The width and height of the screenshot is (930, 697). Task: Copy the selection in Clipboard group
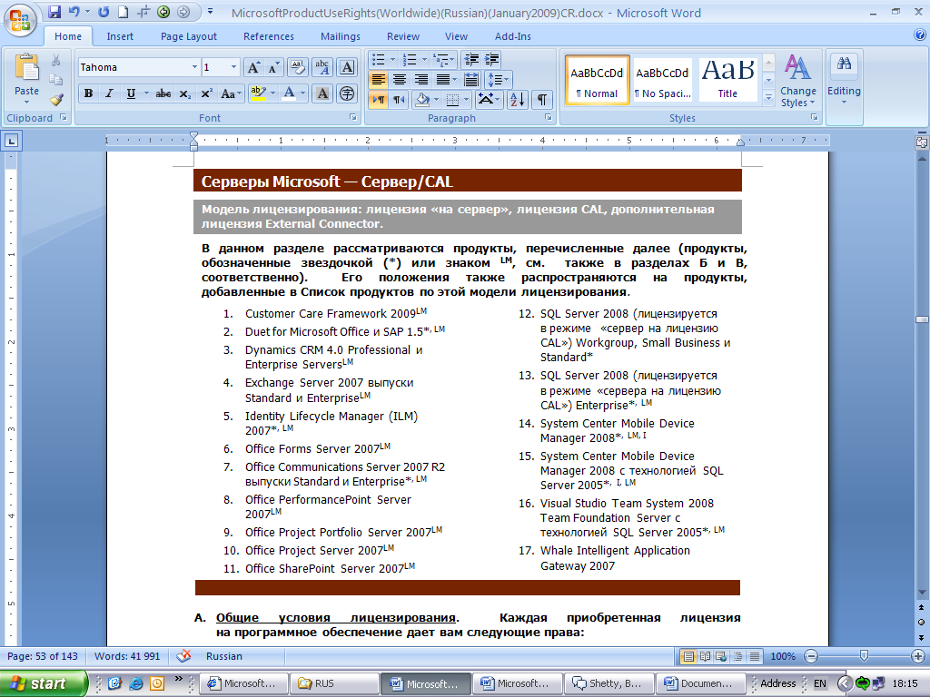[x=55, y=80]
